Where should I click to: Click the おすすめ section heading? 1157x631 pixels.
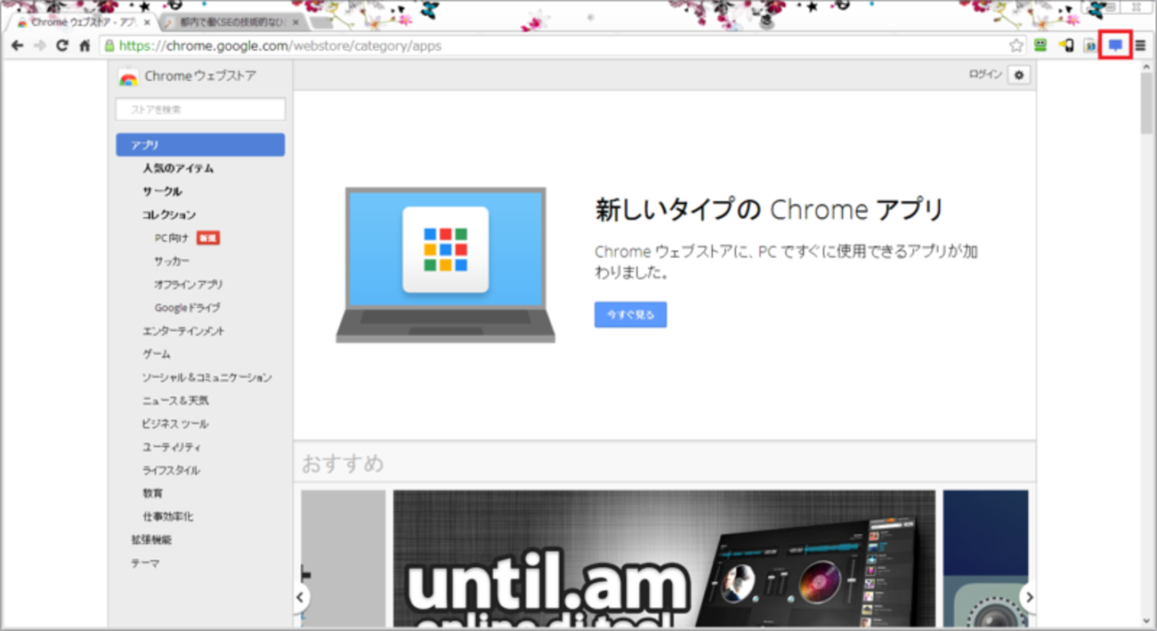(343, 464)
